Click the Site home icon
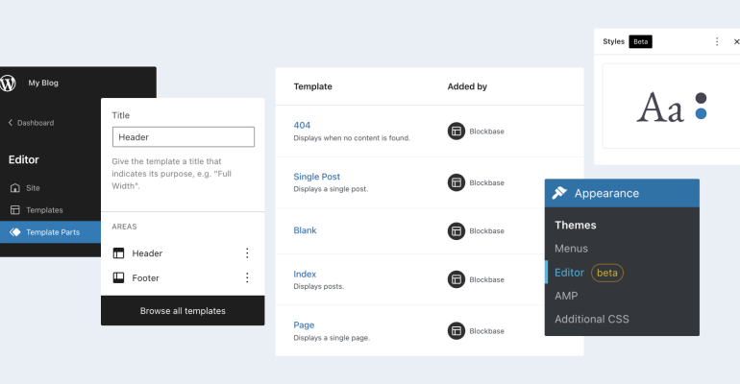Screen dimensions: 740x384 [x=14, y=188]
